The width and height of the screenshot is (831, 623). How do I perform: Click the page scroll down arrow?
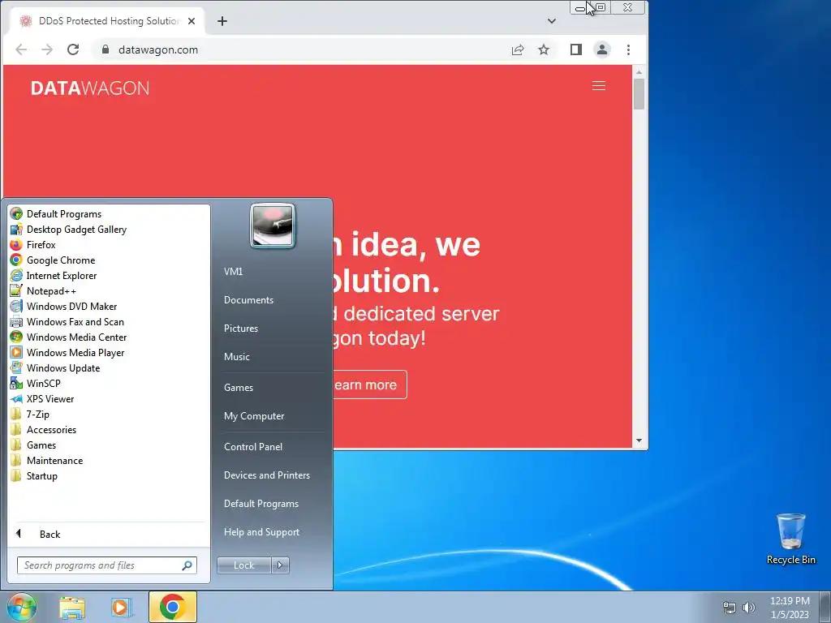639,440
